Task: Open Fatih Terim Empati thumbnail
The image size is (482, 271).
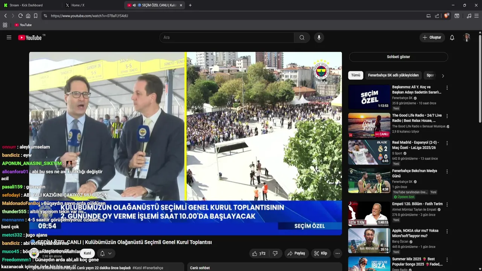Action: pos(369,213)
